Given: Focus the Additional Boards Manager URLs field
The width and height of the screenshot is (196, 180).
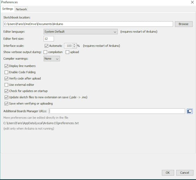Looking at the screenshot, I should [x=117, y=111].
